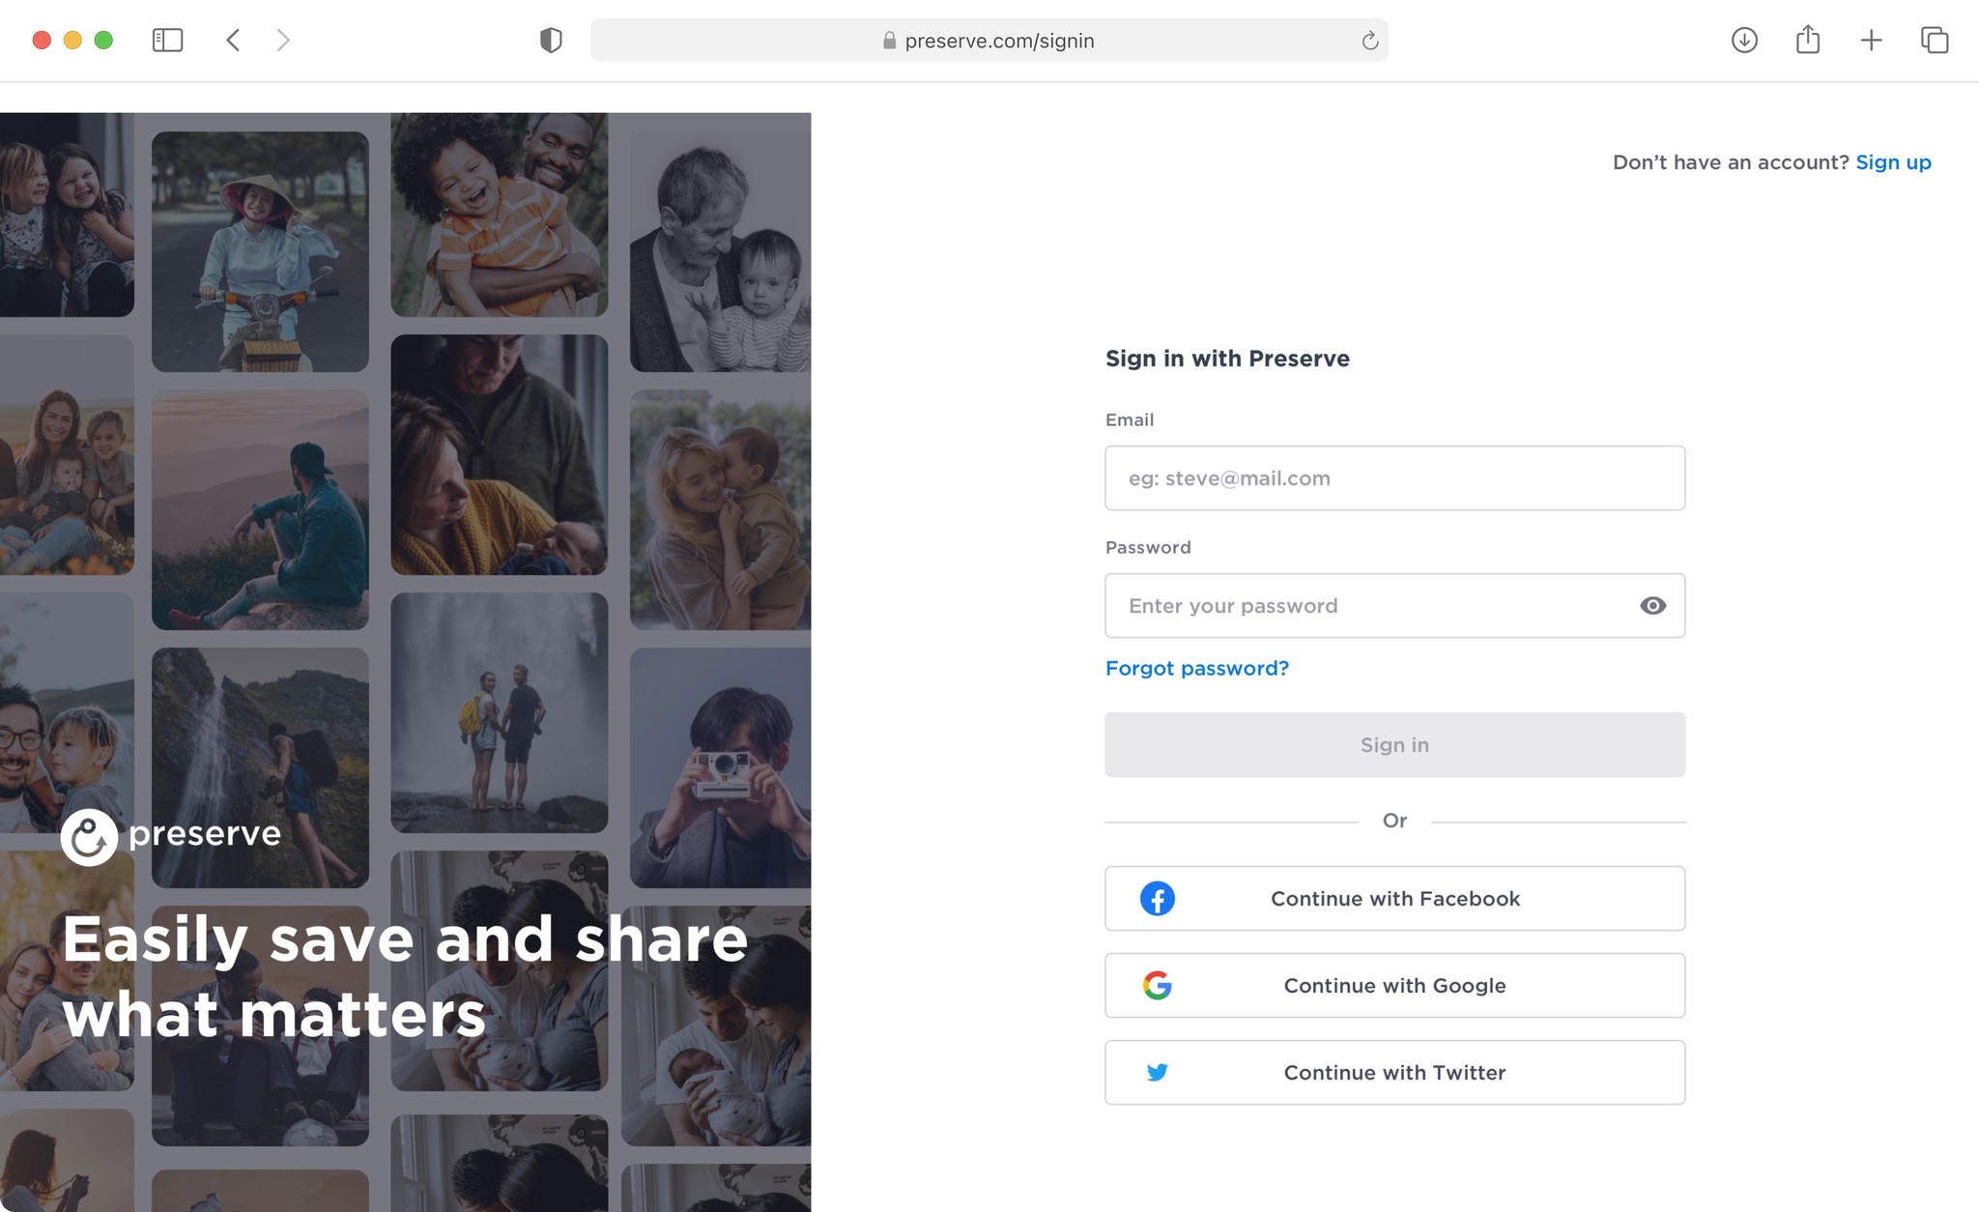Go back using the browser arrow
1979x1212 pixels.
[233, 40]
